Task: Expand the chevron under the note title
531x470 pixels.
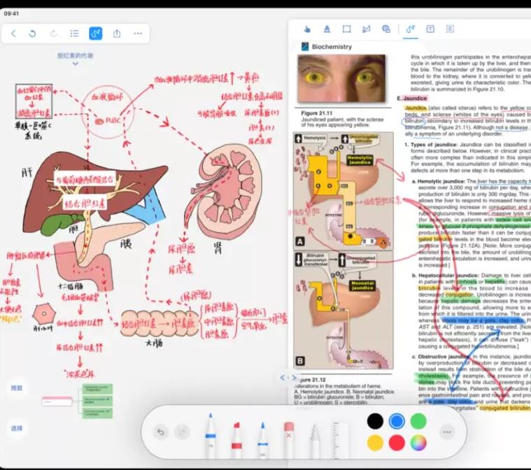Action: [x=75, y=64]
